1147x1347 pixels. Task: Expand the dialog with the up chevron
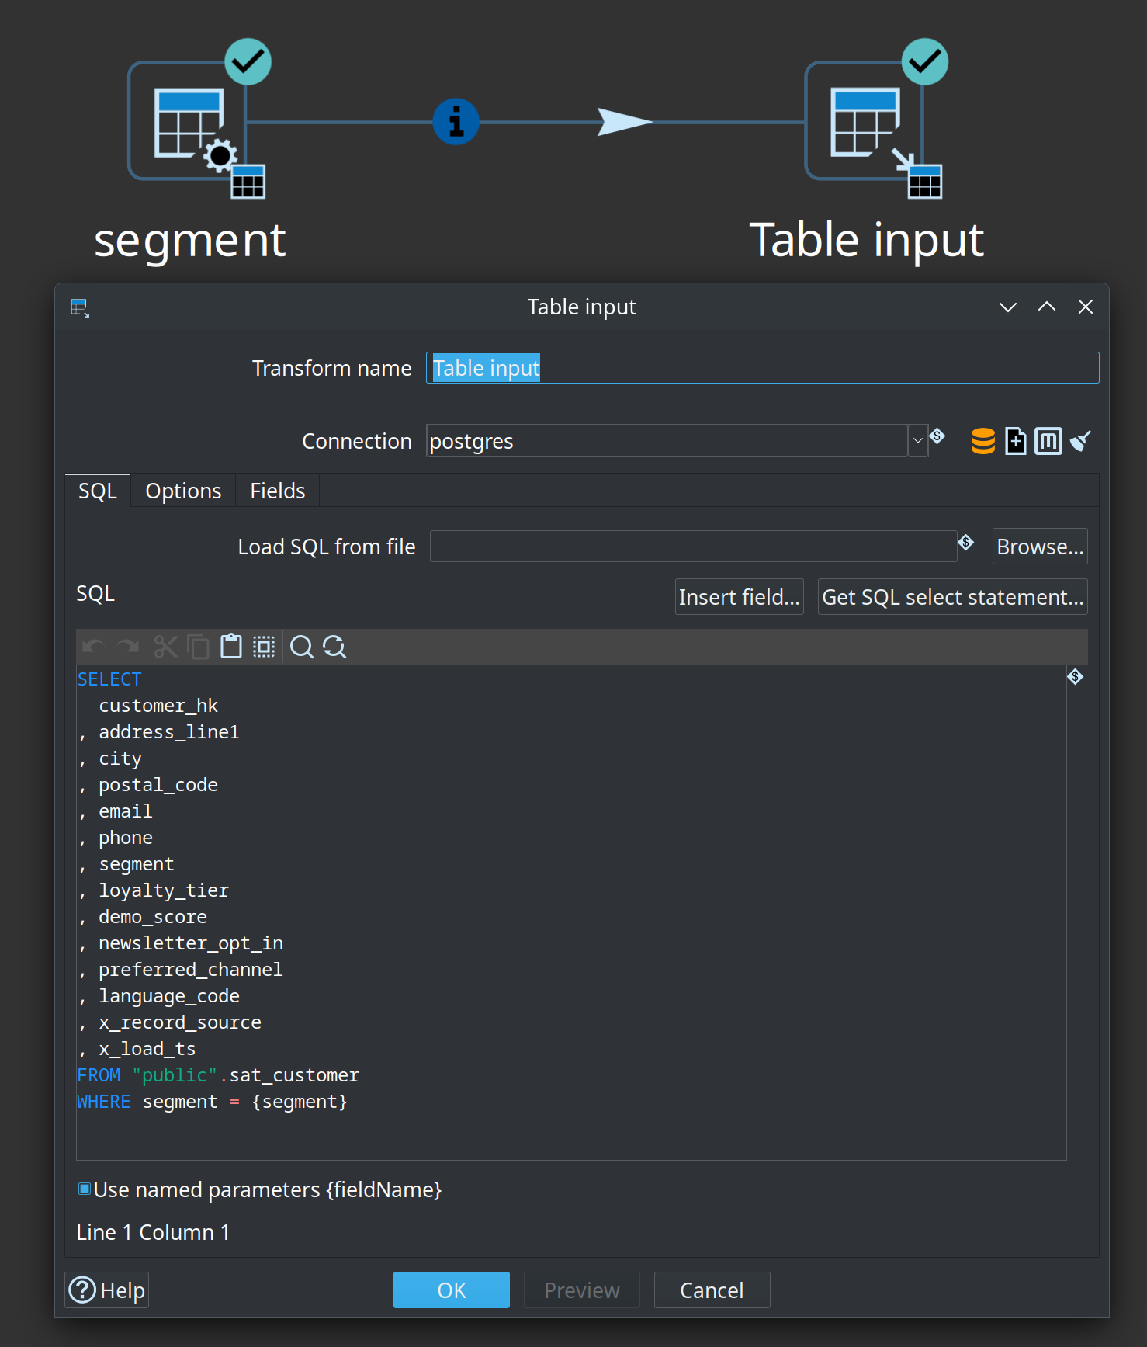(1047, 307)
